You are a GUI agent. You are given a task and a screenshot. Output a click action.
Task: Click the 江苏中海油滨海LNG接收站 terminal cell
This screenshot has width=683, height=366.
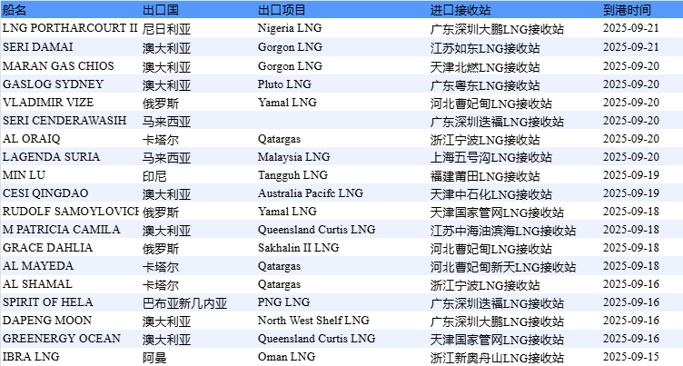(x=503, y=231)
